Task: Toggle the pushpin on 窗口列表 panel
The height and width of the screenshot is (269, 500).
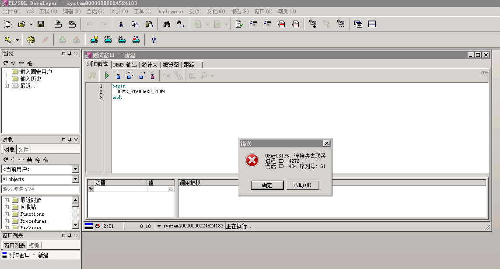Action: tap(69, 235)
